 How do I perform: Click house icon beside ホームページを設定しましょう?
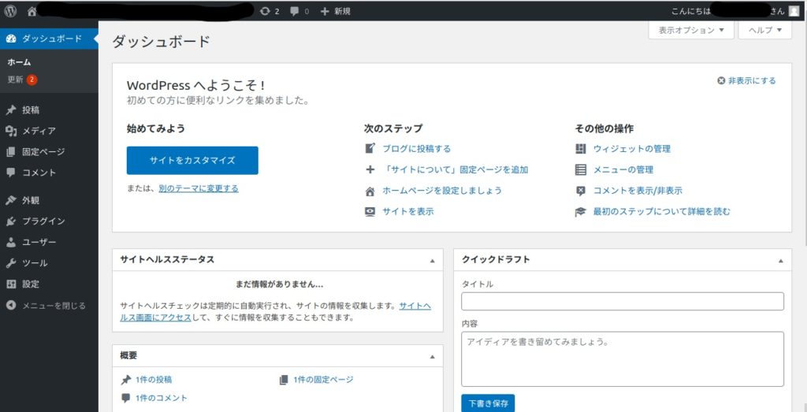tap(370, 191)
